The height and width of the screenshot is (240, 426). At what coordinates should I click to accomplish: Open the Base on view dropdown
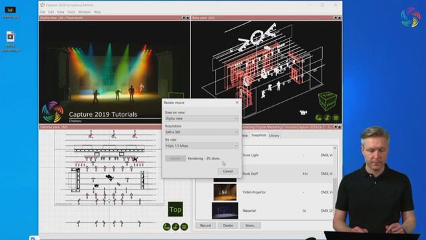coord(202,119)
